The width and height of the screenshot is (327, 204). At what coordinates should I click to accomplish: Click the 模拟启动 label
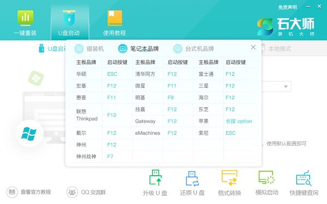(x=267, y=193)
